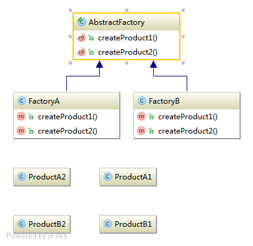Select createProduct1() in FactoryA
The width and height of the screenshot is (253, 246).
pyautogui.click(x=68, y=117)
